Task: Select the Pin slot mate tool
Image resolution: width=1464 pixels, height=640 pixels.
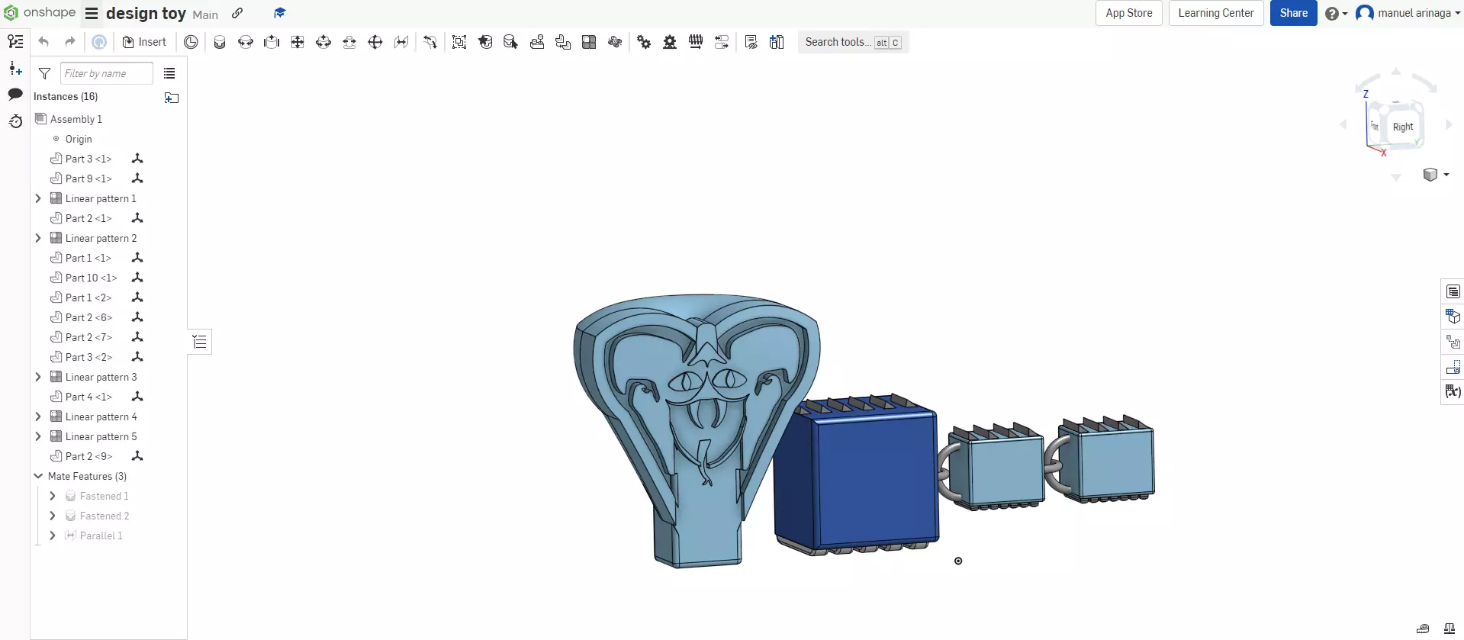Action: click(349, 42)
